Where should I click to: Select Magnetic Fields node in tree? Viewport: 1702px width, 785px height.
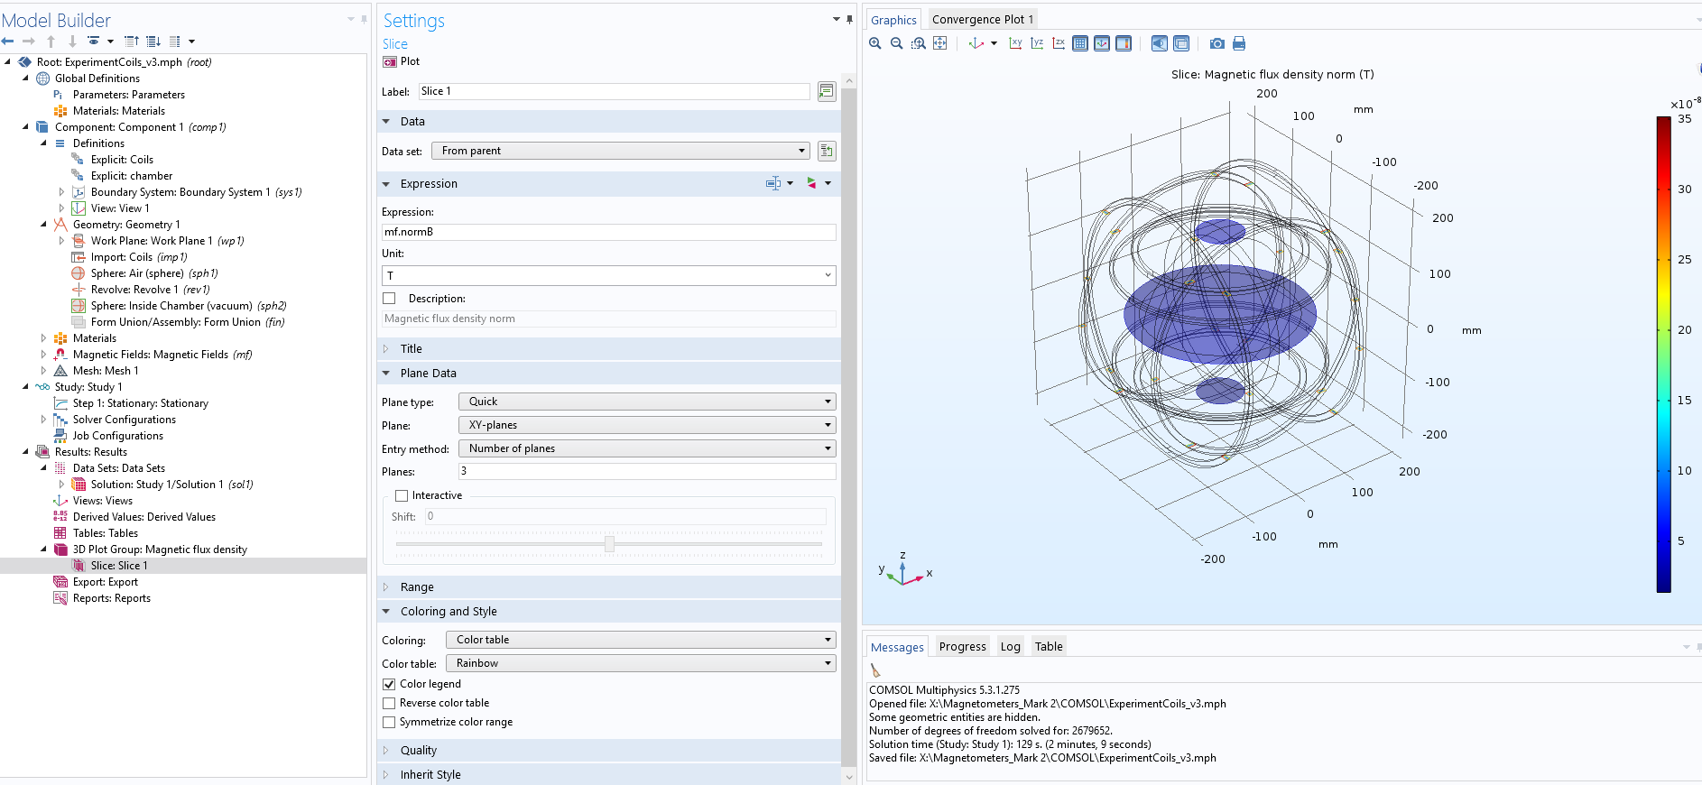point(162,355)
